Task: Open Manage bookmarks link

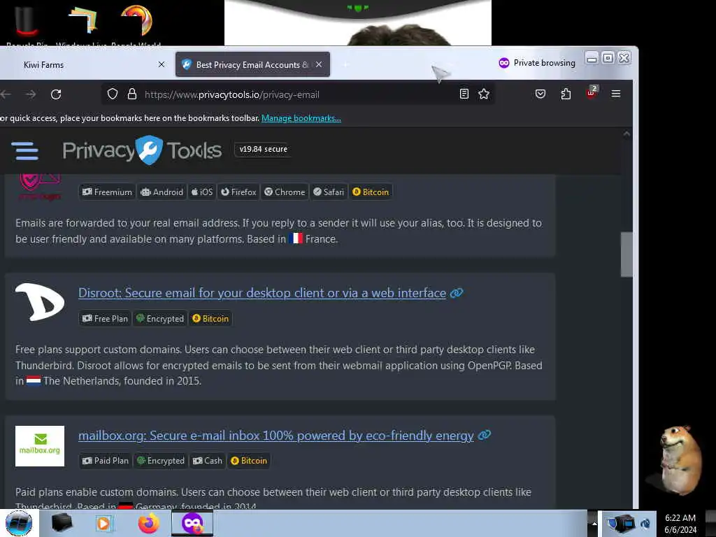Action: point(301,118)
